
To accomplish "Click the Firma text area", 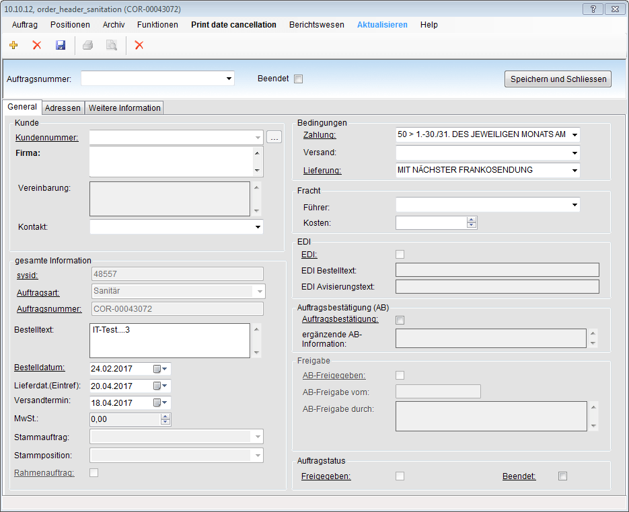I will pos(172,161).
